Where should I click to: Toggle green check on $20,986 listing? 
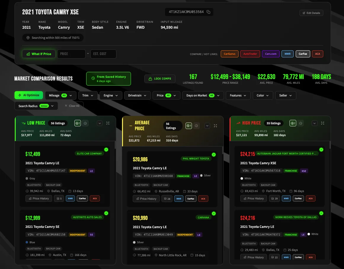click(x=214, y=155)
